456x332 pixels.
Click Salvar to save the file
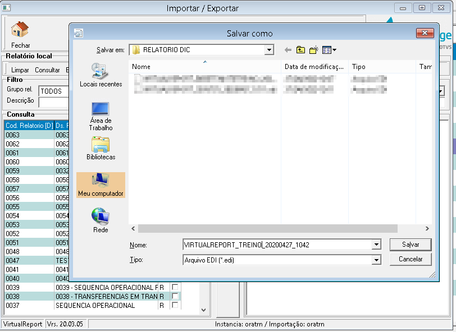point(411,245)
